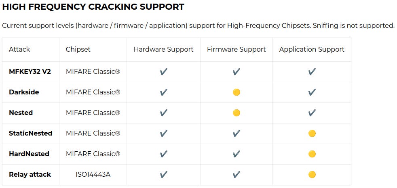This screenshot has height=188, width=397.
Task: Click the MFKEY32 V2 Firmware Support checkmark
Action: [x=237, y=72]
